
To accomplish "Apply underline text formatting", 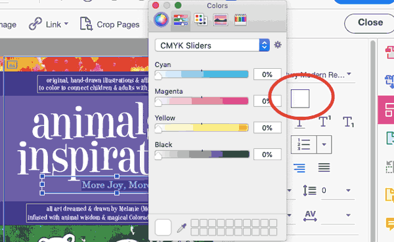I will pyautogui.click(x=299, y=123).
